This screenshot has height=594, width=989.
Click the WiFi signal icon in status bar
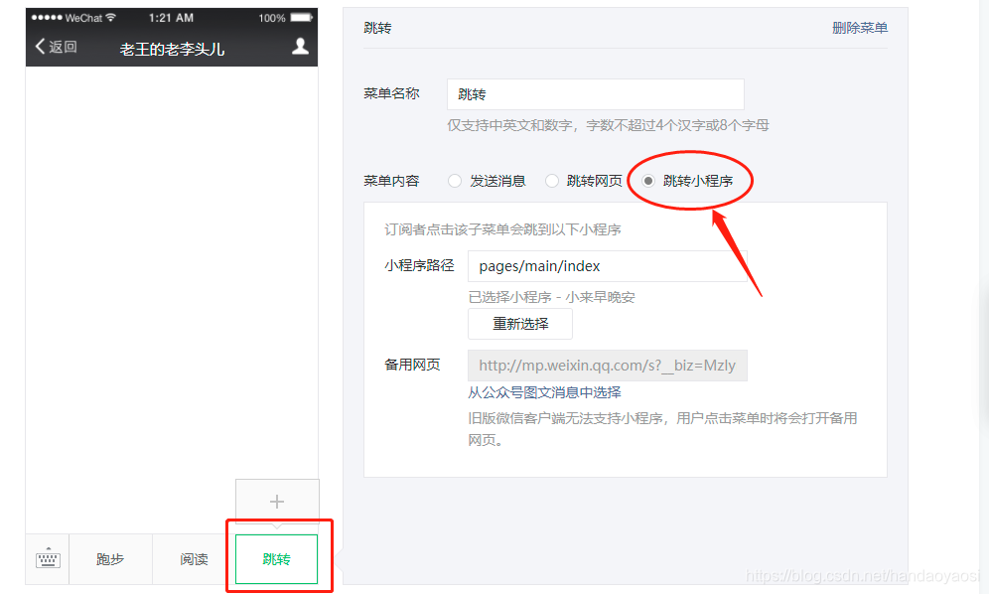click(x=111, y=18)
